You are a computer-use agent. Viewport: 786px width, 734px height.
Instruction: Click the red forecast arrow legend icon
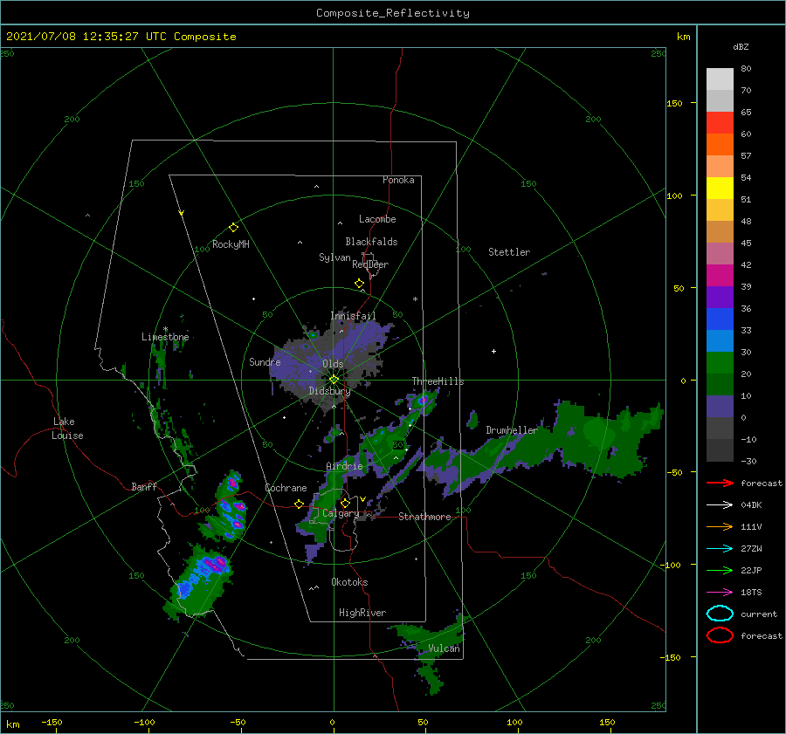(720, 483)
